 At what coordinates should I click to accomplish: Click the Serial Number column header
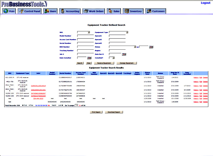tap(65, 73)
